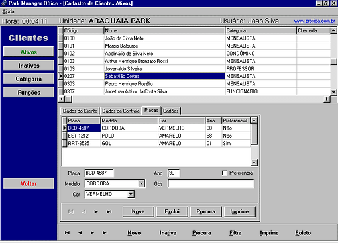Open the Modelo dropdown showing CORDOBA
Screen dimensions: 338x243
[141, 183]
